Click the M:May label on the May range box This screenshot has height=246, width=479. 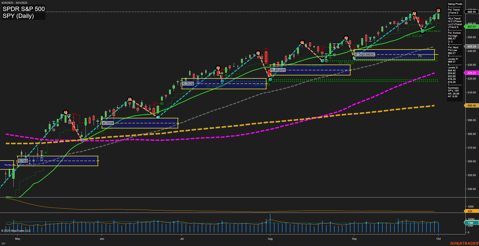click(22, 160)
